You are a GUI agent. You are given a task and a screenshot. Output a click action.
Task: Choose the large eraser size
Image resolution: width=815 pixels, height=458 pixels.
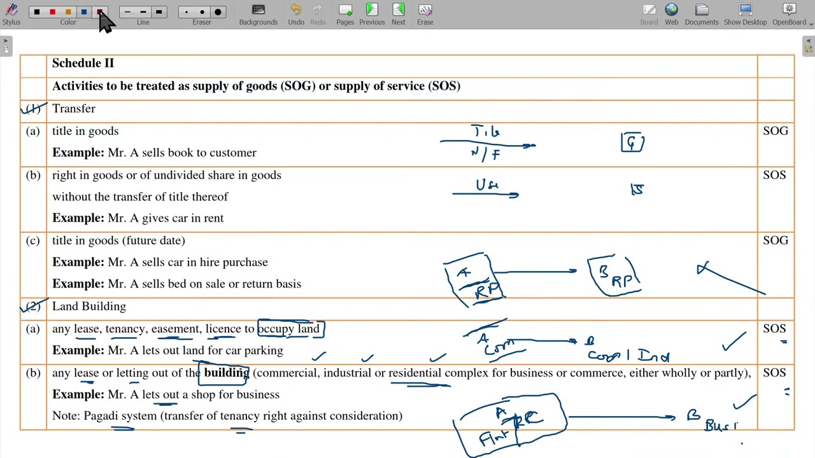pyautogui.click(x=218, y=11)
